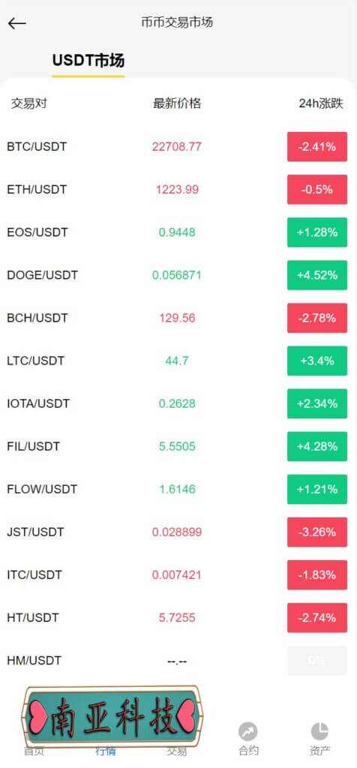Tap the -2.74% HT badge

317,618
